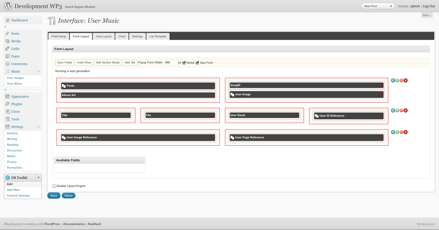
Task: Switch to the Chart tab
Action: [x=122, y=36]
